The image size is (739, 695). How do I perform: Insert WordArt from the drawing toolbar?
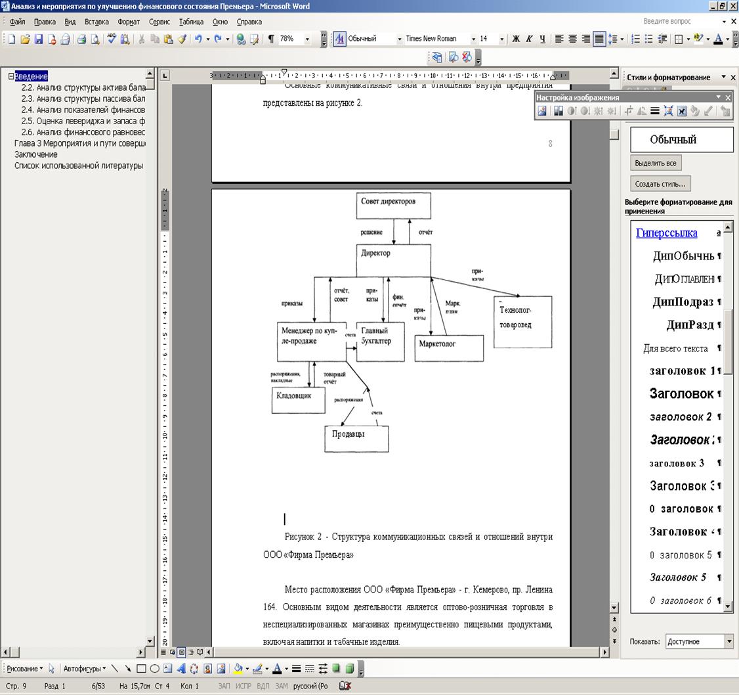(181, 669)
